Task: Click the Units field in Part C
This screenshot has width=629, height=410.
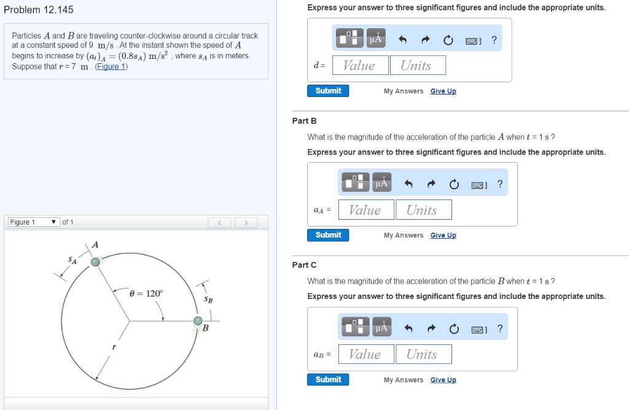Action: 424,354
